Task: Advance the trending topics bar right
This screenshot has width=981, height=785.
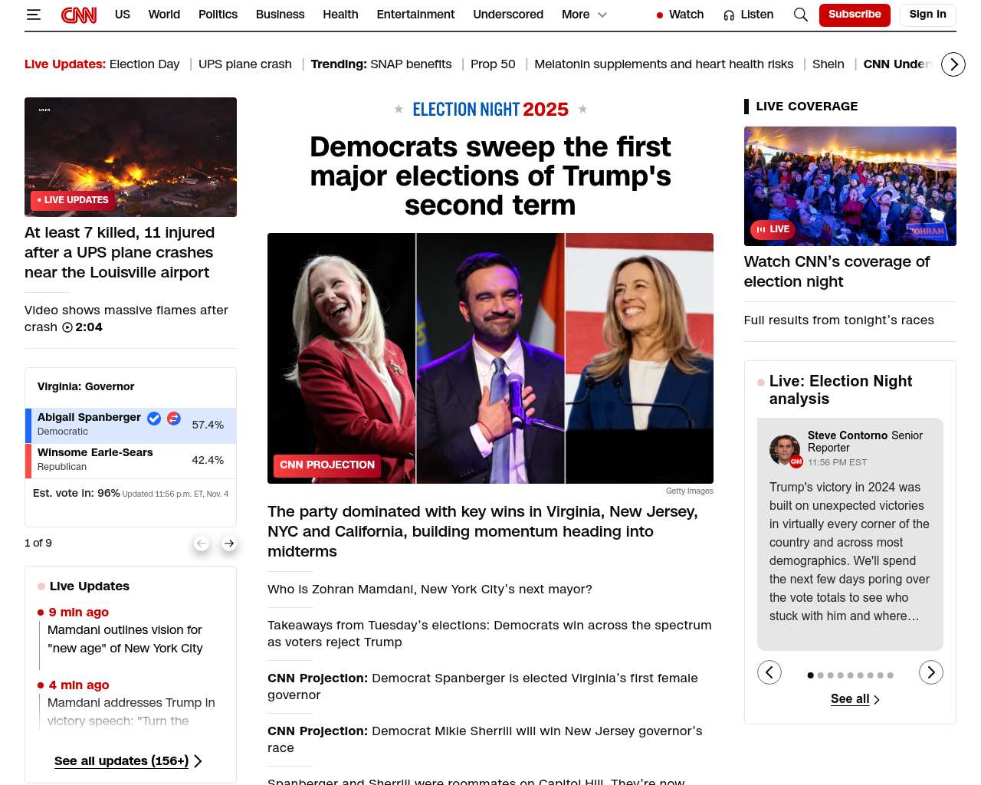Action: click(x=953, y=64)
